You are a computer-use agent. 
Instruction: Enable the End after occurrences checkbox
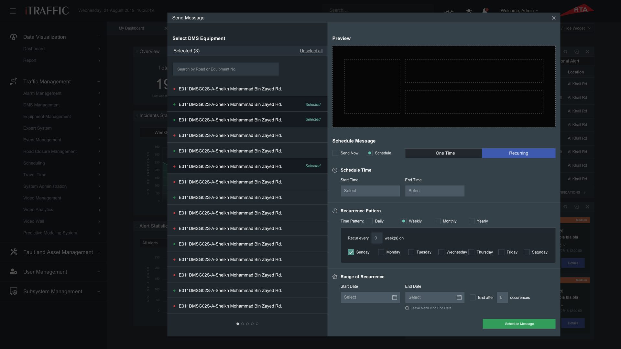point(473,297)
